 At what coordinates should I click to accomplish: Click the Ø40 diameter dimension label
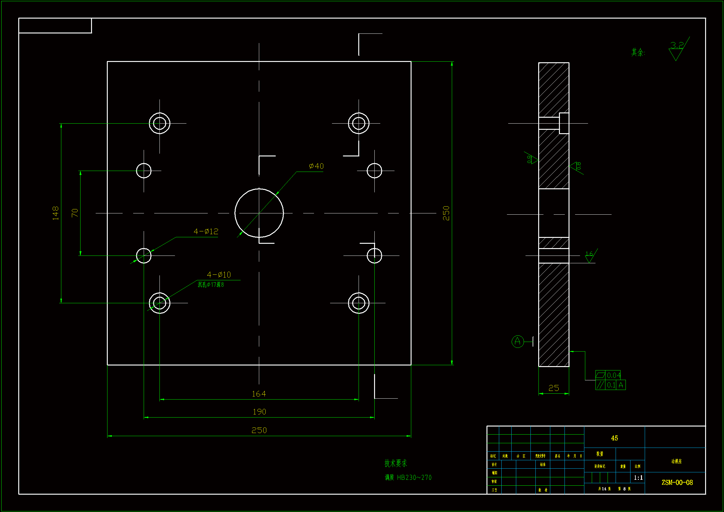tap(316, 166)
